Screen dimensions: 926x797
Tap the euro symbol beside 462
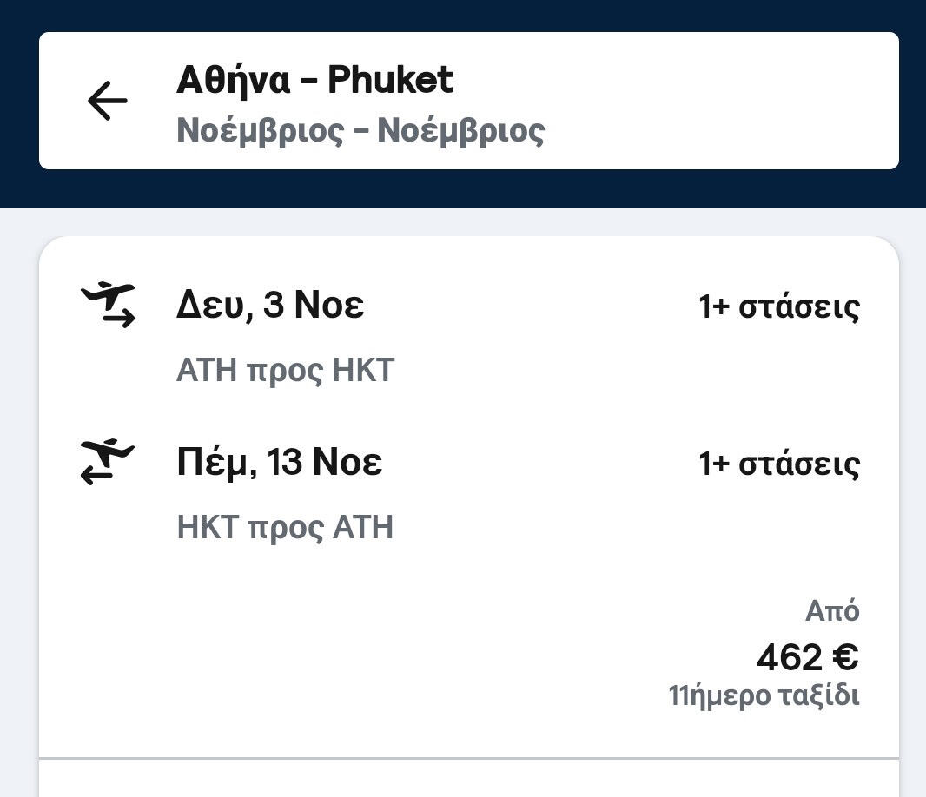point(845,657)
